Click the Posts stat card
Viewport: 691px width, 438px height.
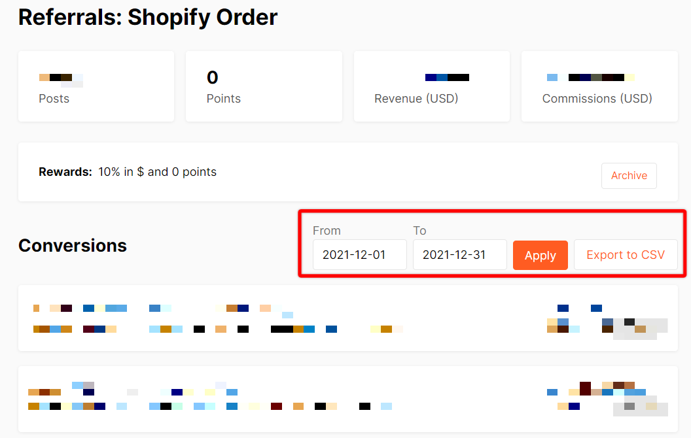coord(96,86)
